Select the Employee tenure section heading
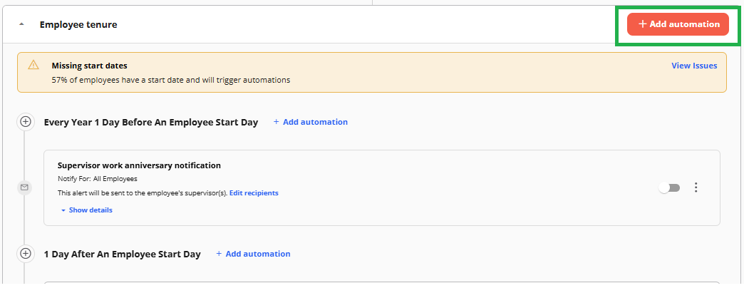Image resolution: width=744 pixels, height=288 pixels. coord(78,24)
